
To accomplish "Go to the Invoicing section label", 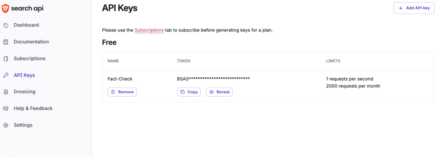I will click(x=24, y=91).
